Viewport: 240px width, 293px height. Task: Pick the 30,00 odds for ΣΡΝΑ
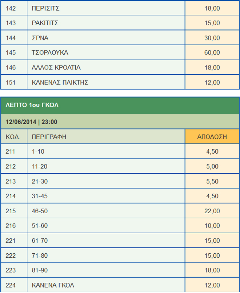click(x=212, y=38)
